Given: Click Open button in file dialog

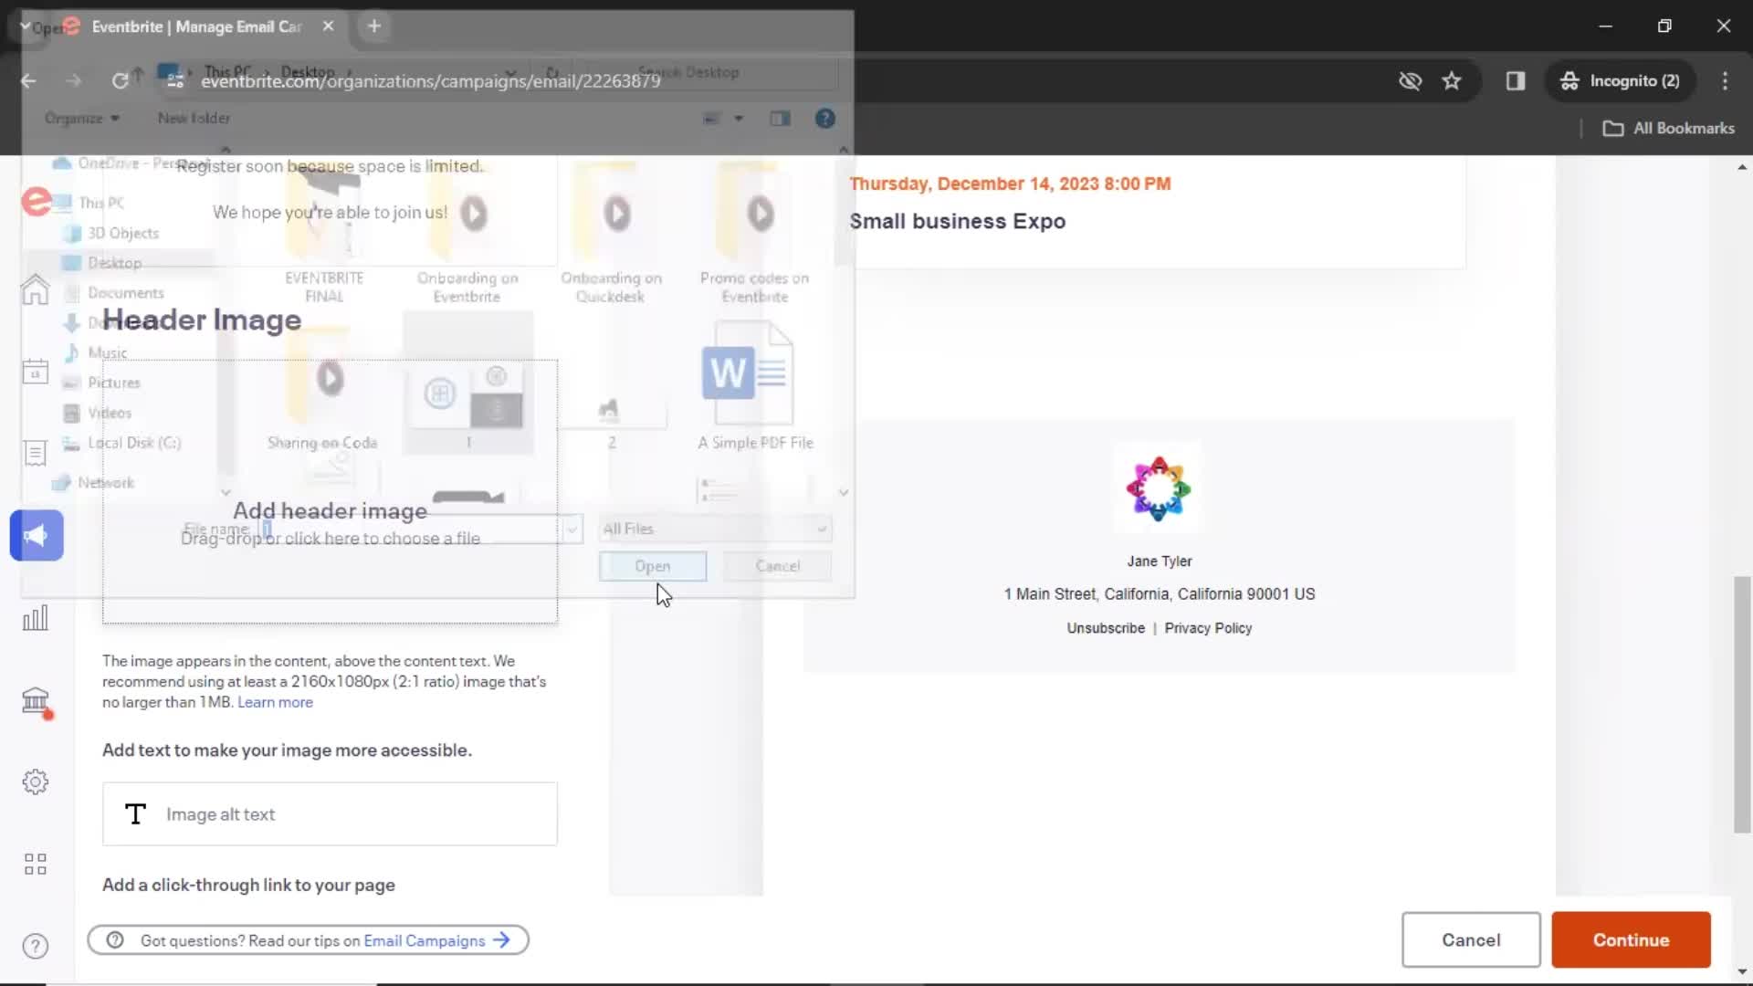Looking at the screenshot, I should 653,566.
